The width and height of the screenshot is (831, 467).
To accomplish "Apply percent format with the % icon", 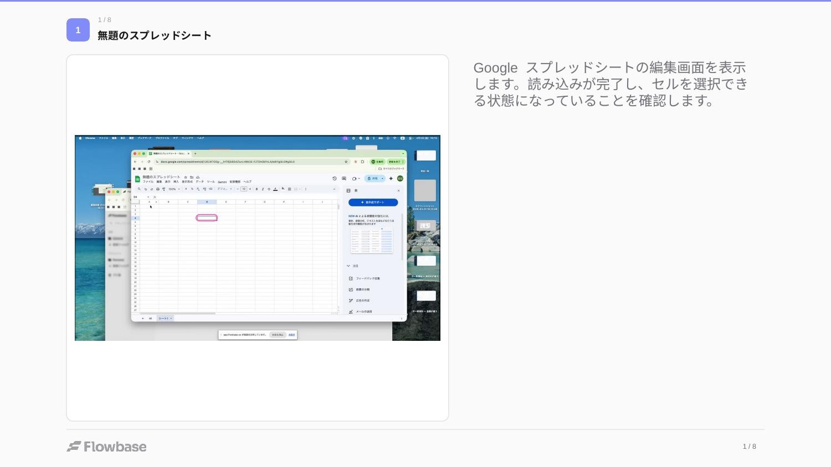I will pos(192,189).
